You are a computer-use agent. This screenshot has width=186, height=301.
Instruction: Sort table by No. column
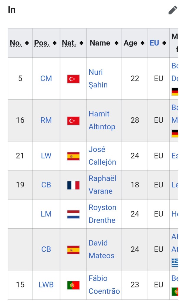pyautogui.click(x=27, y=43)
